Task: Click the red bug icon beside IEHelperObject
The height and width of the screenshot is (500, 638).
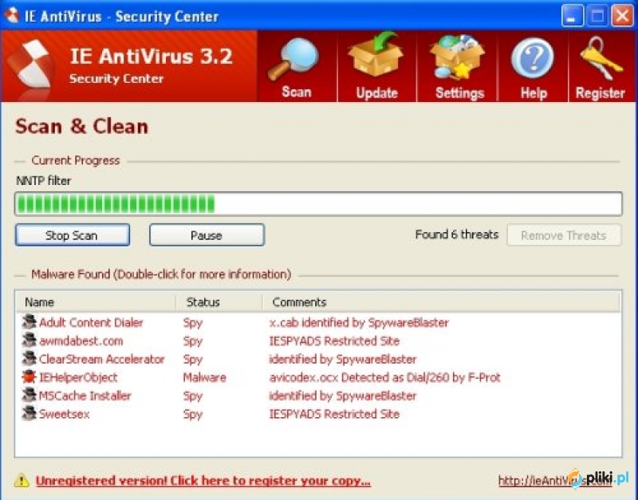Action: pyautogui.click(x=29, y=376)
